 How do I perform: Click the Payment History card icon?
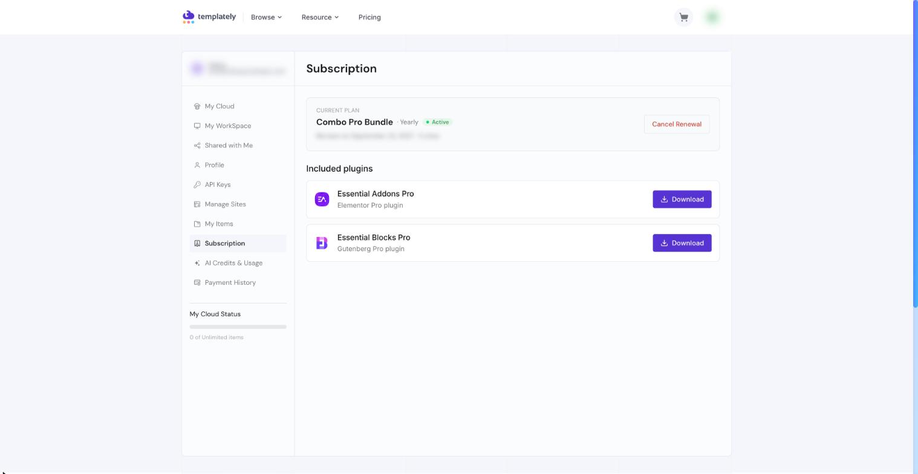click(197, 283)
